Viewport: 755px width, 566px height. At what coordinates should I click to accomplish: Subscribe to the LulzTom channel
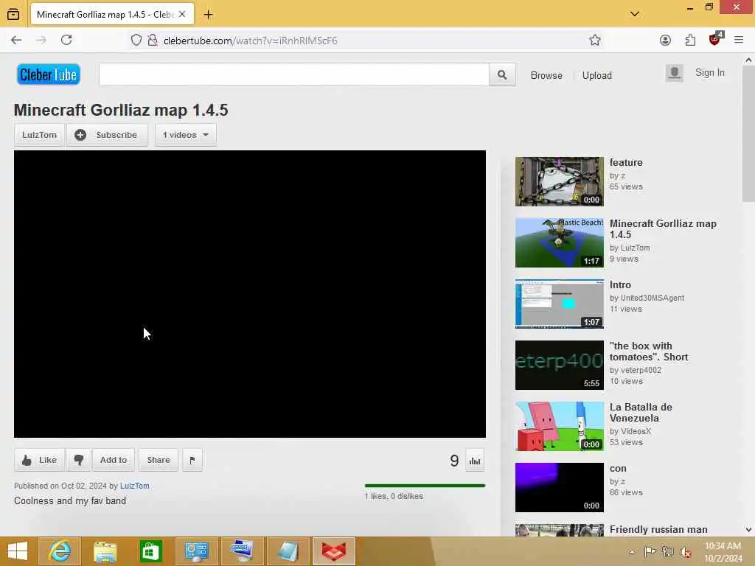(107, 135)
